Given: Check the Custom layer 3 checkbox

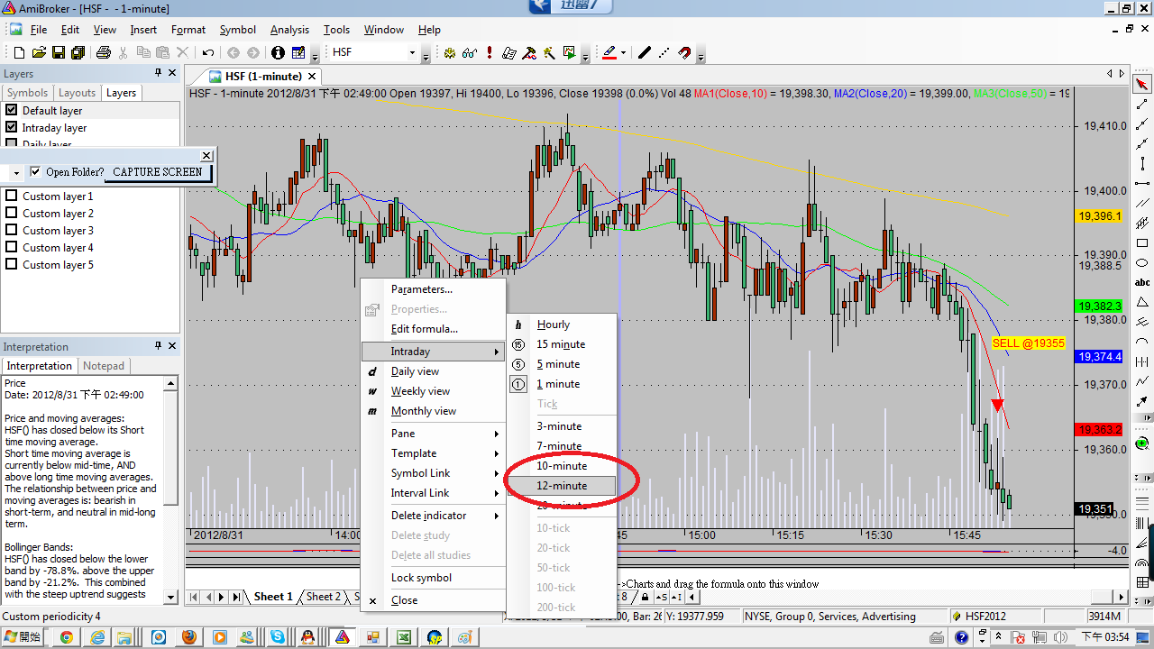Looking at the screenshot, I should click(x=12, y=230).
